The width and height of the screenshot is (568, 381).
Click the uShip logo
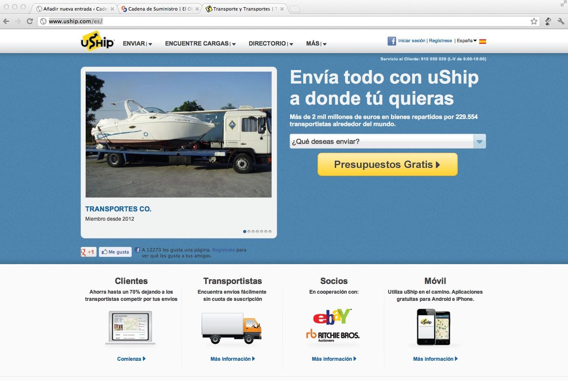click(x=97, y=42)
